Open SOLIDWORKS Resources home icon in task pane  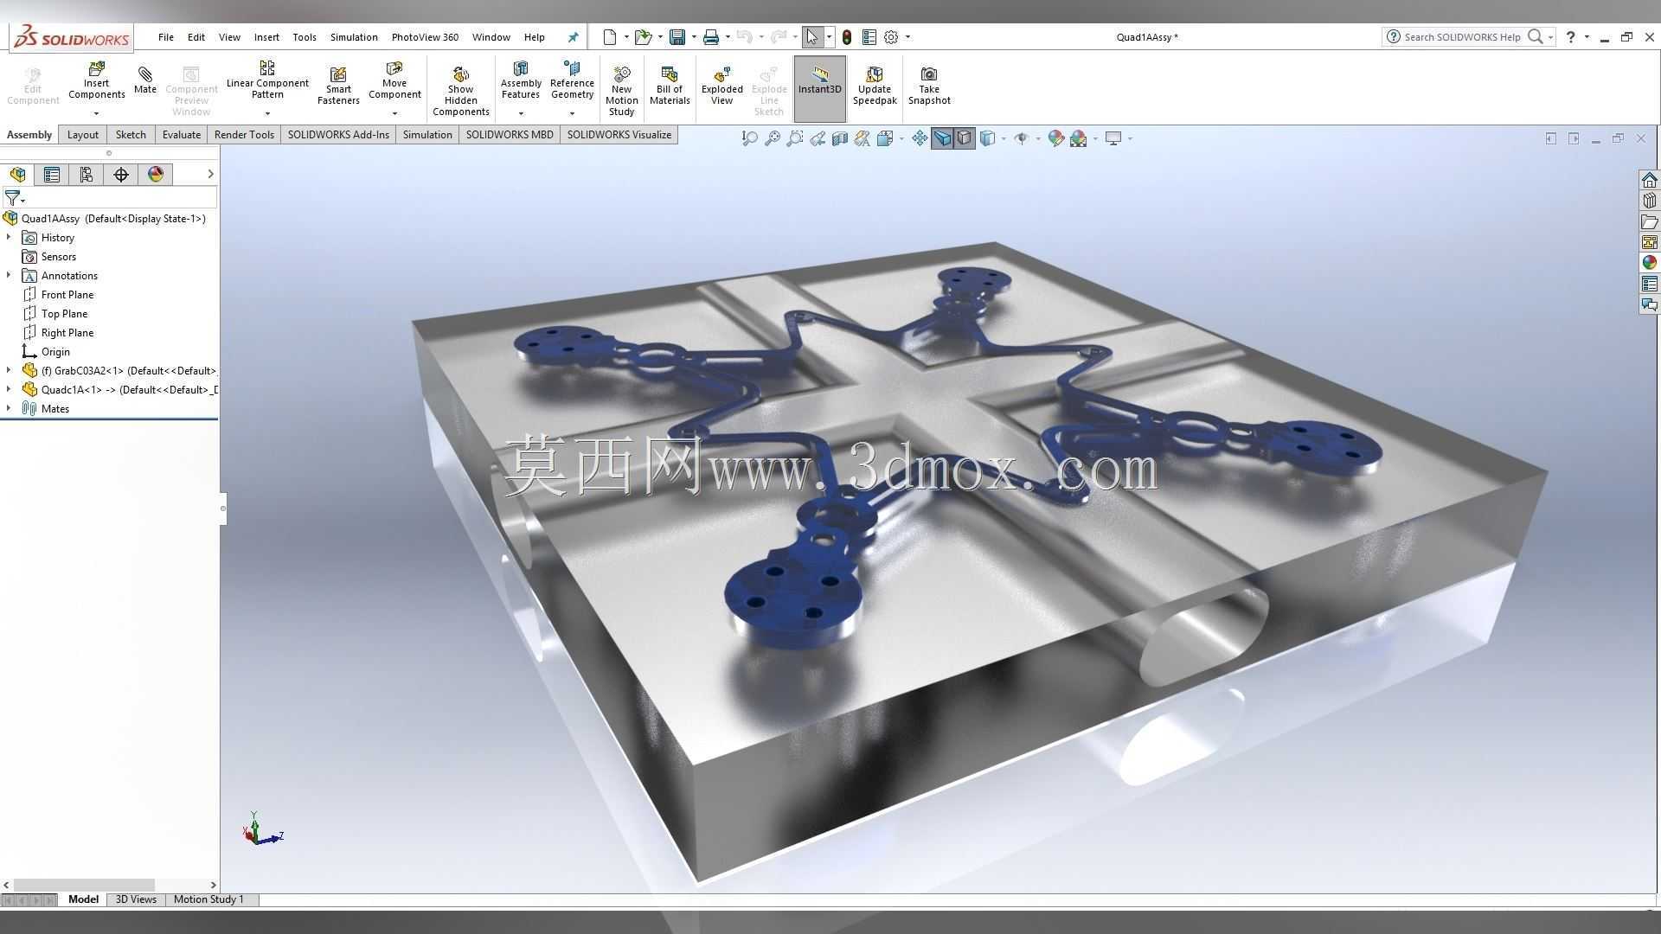coord(1650,180)
